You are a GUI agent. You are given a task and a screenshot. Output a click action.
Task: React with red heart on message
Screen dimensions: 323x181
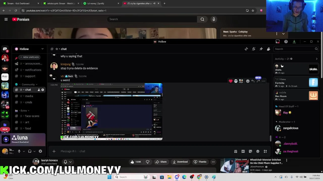click(231, 81)
